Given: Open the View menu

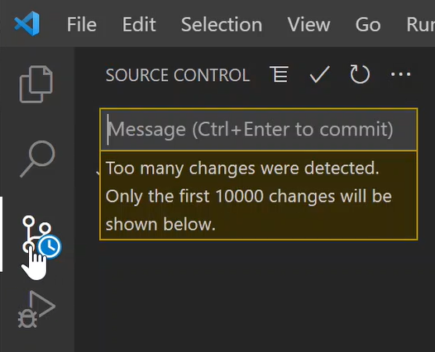Looking at the screenshot, I should pyautogui.click(x=308, y=25).
